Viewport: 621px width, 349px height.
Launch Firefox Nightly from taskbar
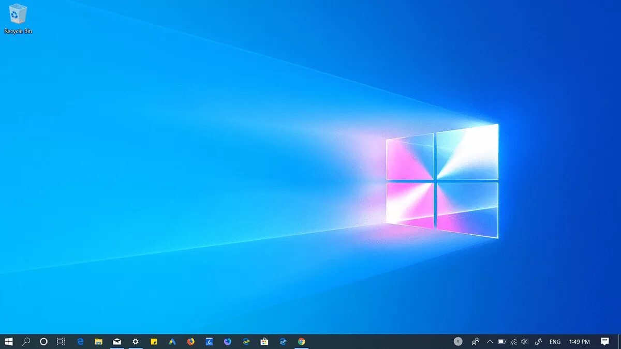coord(227,341)
